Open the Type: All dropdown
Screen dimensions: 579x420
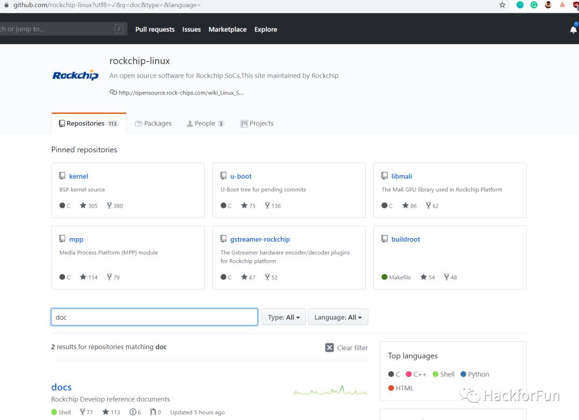pyautogui.click(x=284, y=317)
